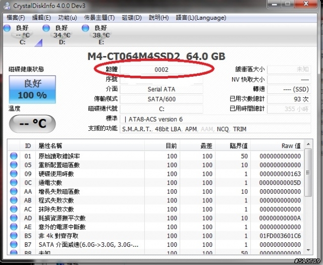
Task: Click raw value 01FD003601C6
Action: tap(280, 236)
